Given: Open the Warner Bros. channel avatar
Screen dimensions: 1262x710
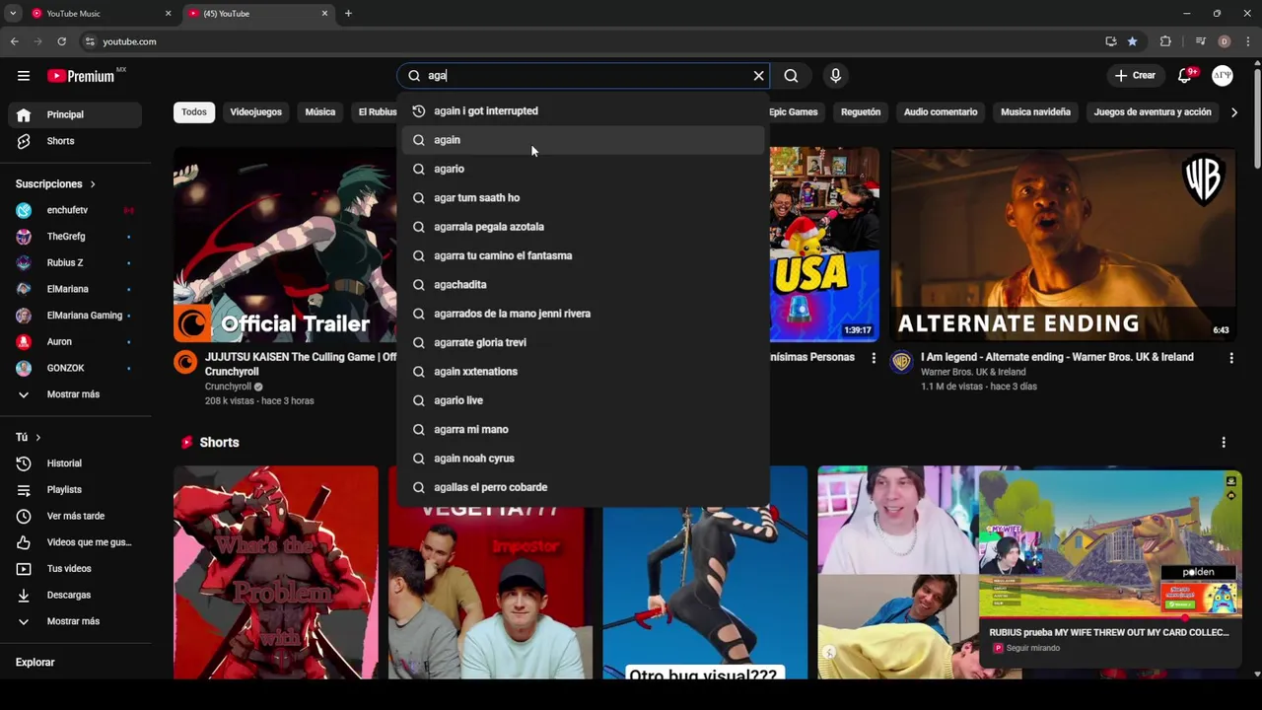Looking at the screenshot, I should [x=902, y=362].
